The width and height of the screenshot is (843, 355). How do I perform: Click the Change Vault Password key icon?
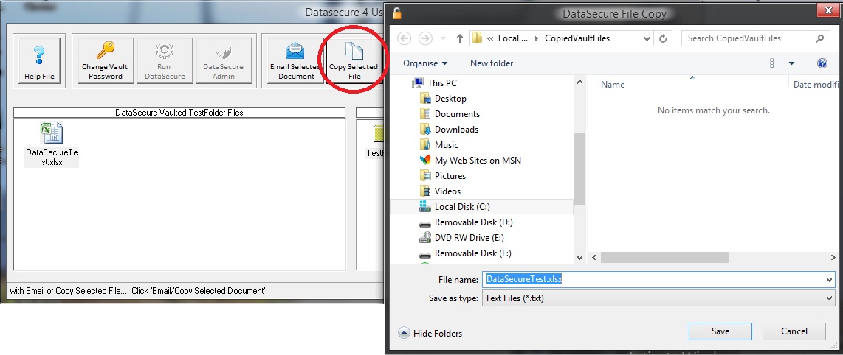click(105, 52)
